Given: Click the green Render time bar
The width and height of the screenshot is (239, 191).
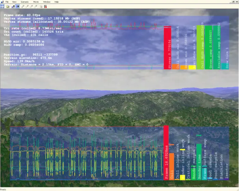Looking at the screenshot, I should [199, 162].
